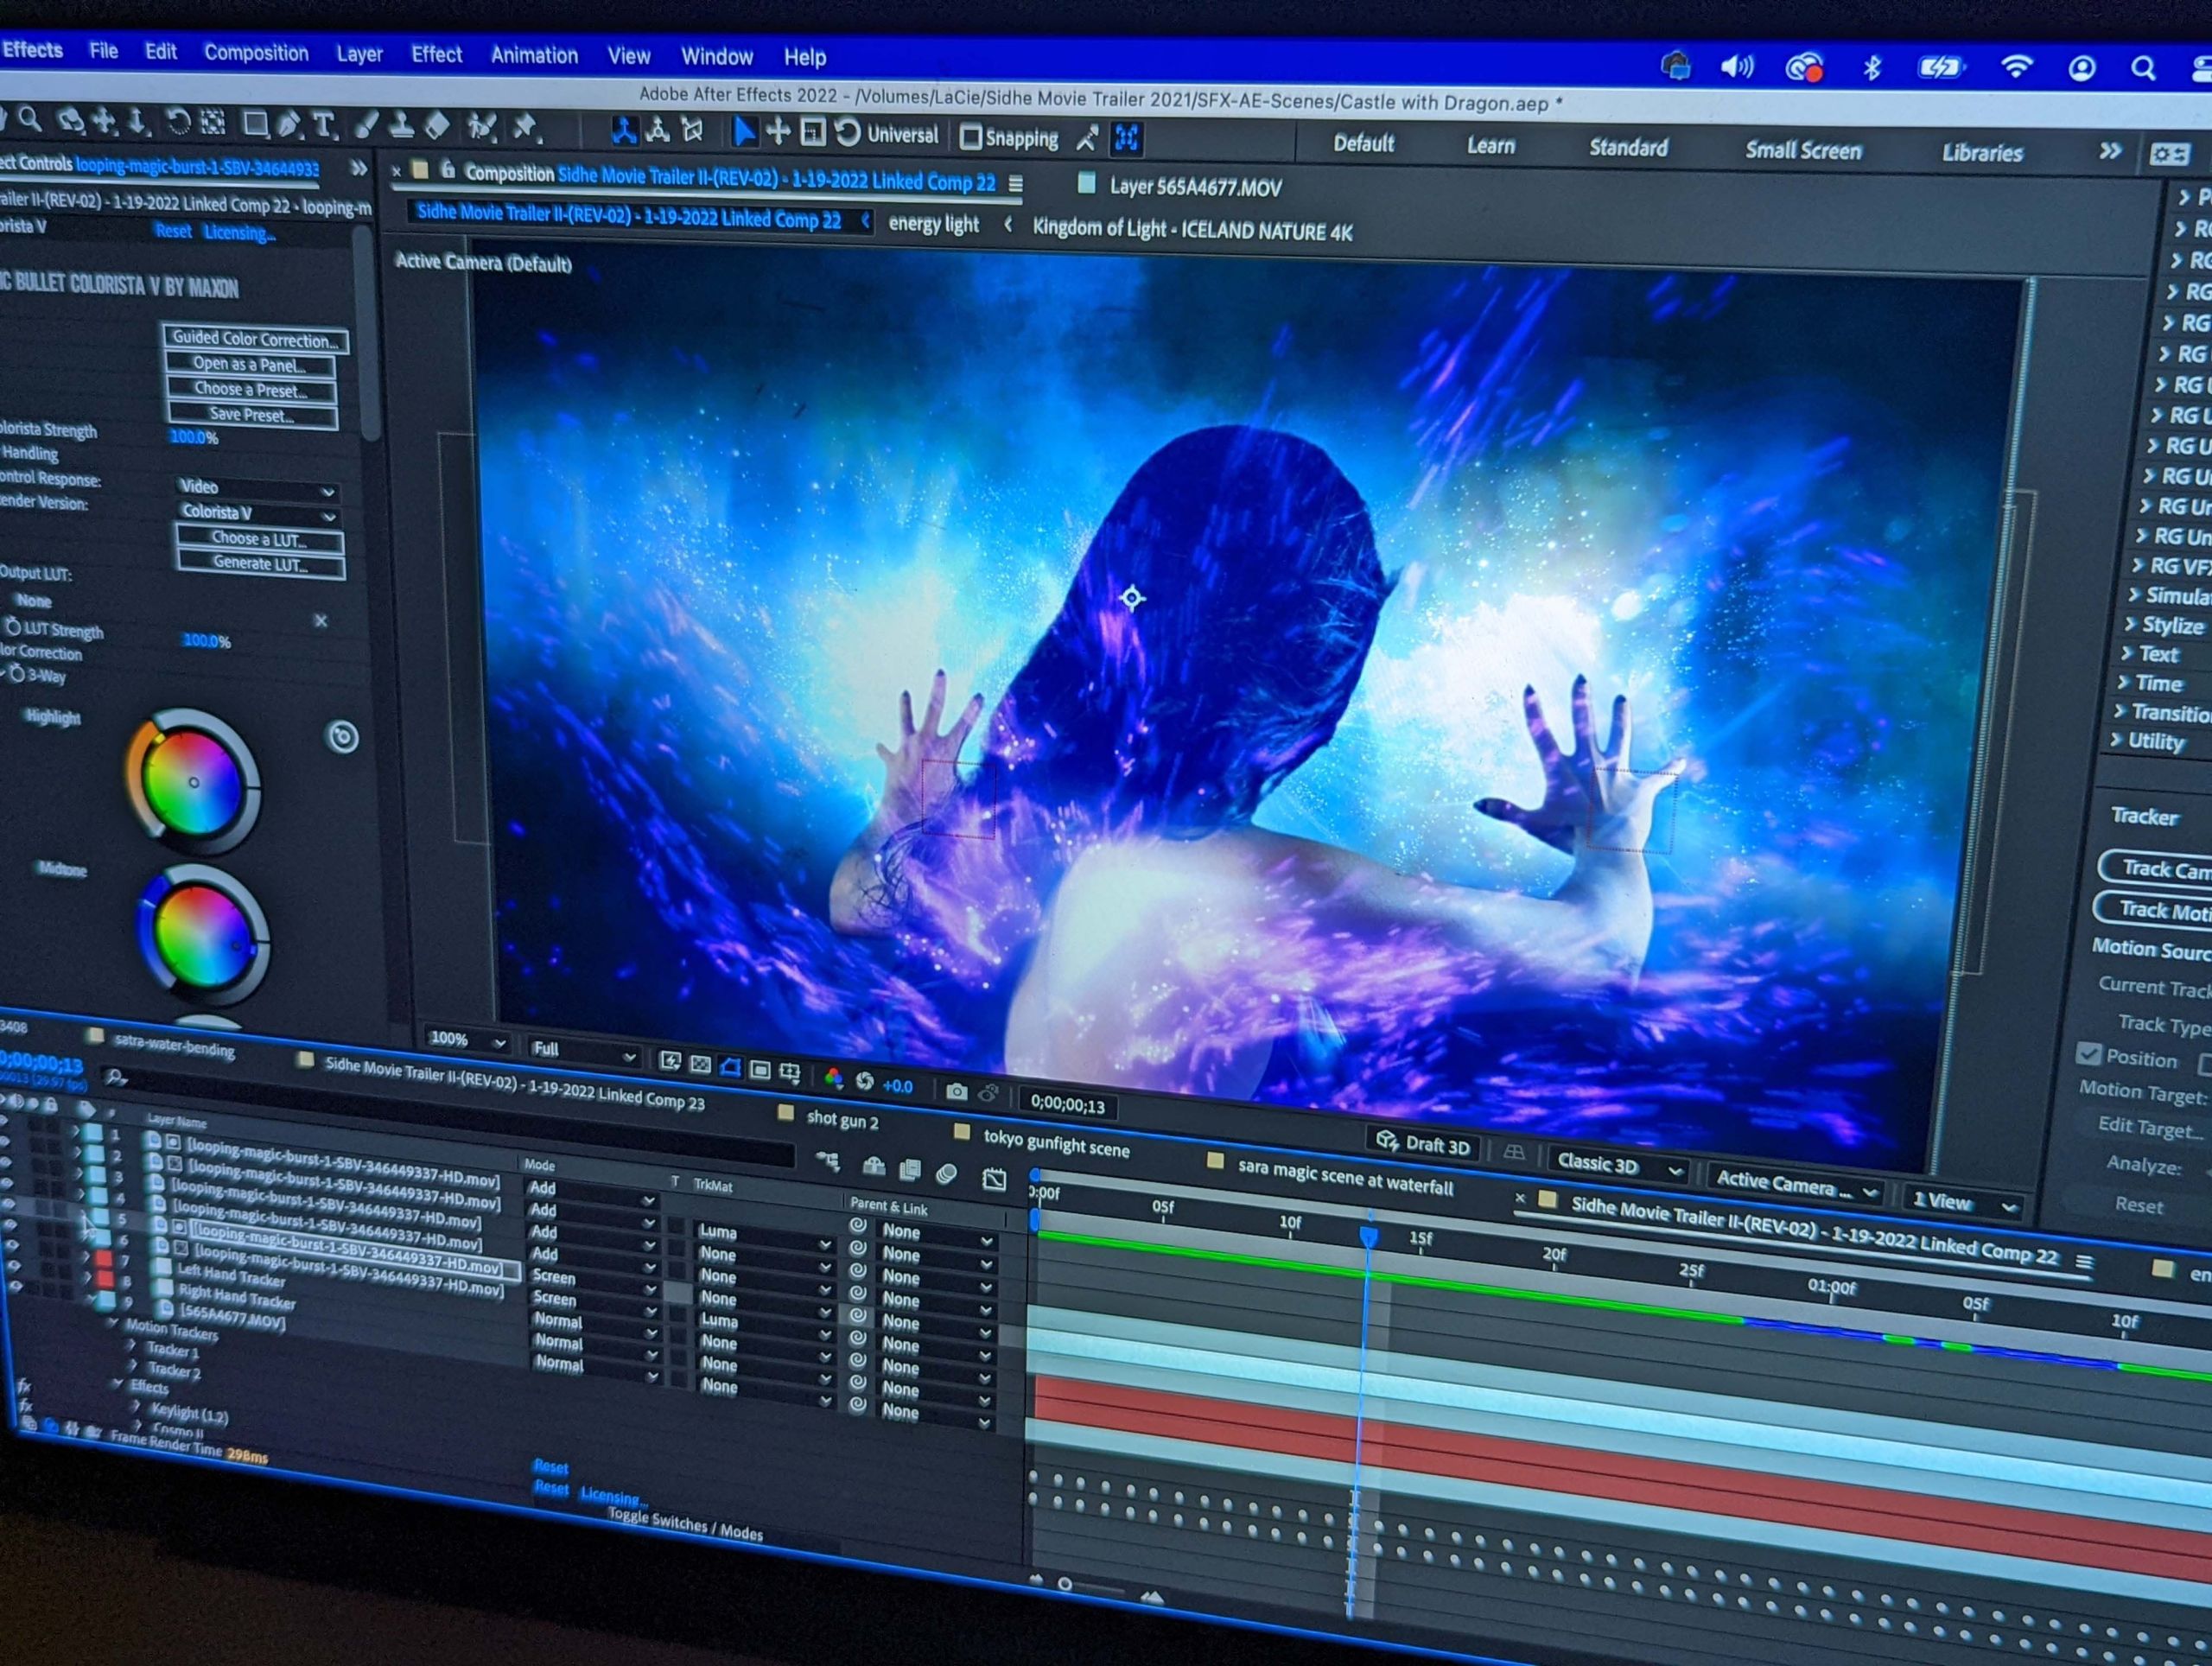2212x1666 pixels.
Task: Open the Animation menu
Action: click(534, 56)
